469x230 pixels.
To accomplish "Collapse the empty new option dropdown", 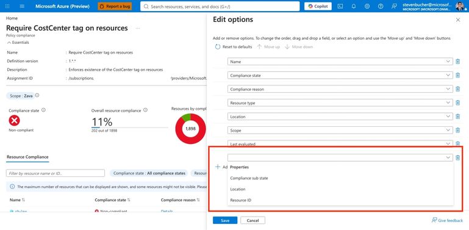I will [x=340, y=157].
